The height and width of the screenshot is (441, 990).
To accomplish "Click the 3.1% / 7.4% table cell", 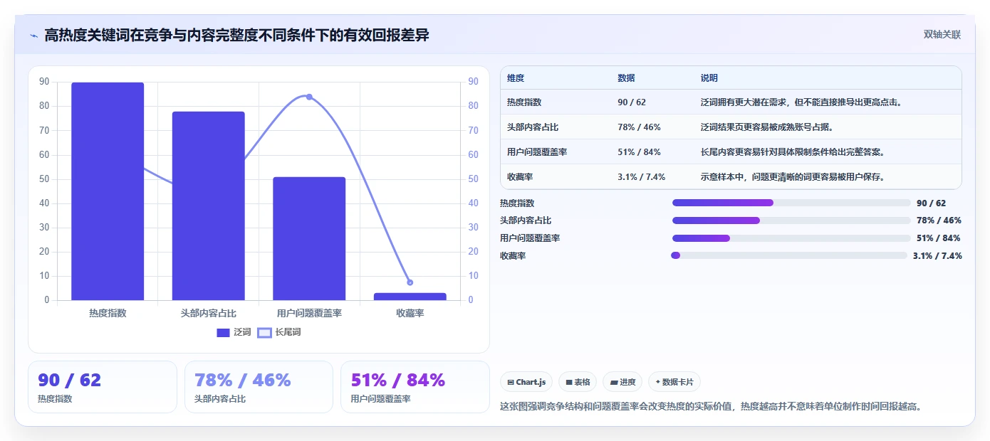I will tap(641, 176).
